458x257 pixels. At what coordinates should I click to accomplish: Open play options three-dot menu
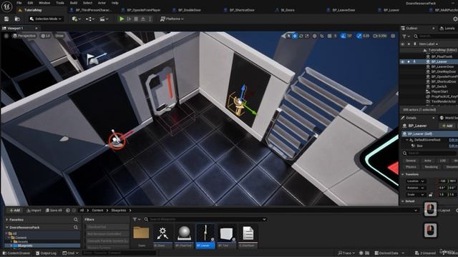(x=150, y=19)
